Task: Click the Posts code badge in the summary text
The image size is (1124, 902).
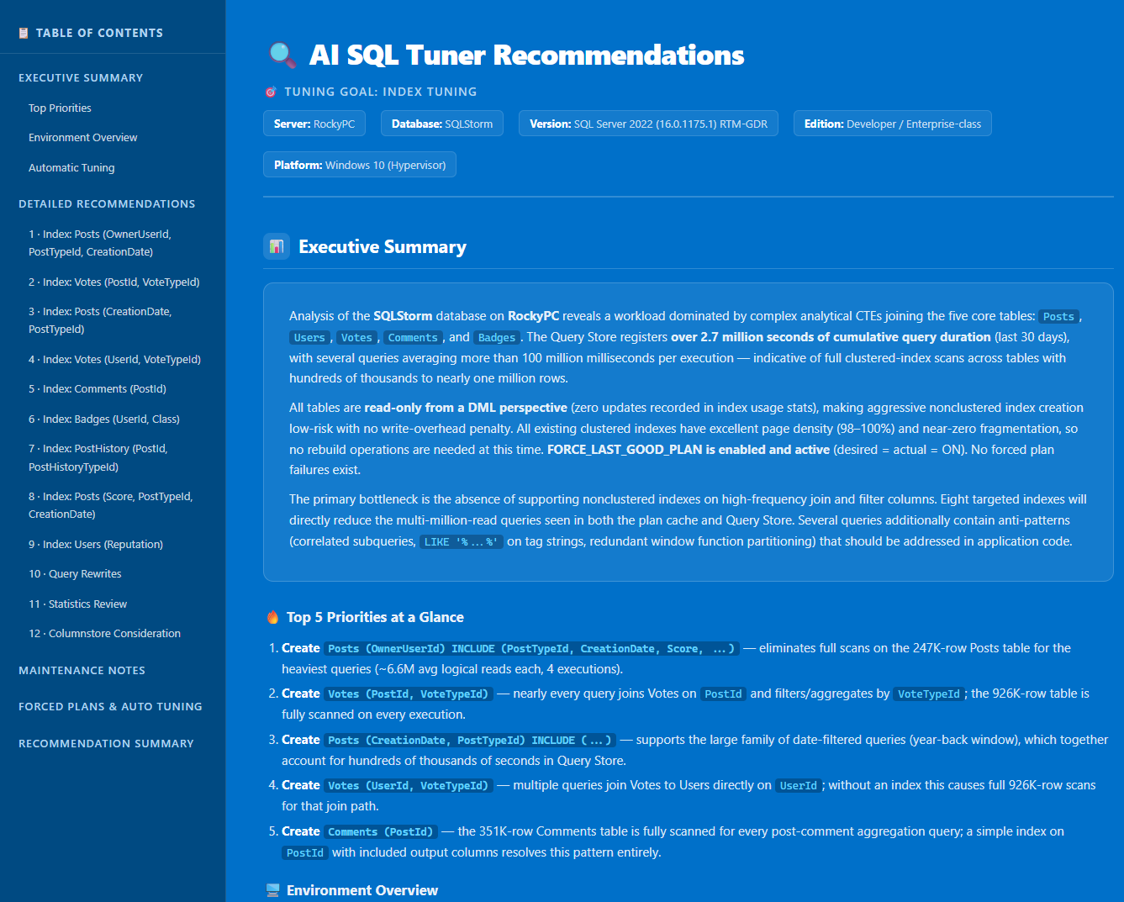Action: [1058, 316]
